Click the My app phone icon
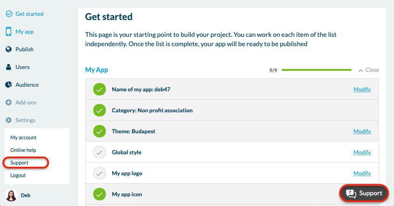 coord(8,32)
